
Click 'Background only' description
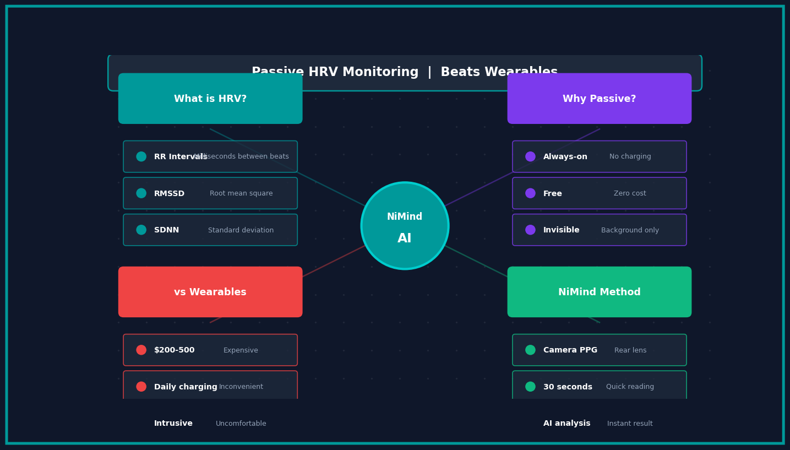click(x=630, y=230)
